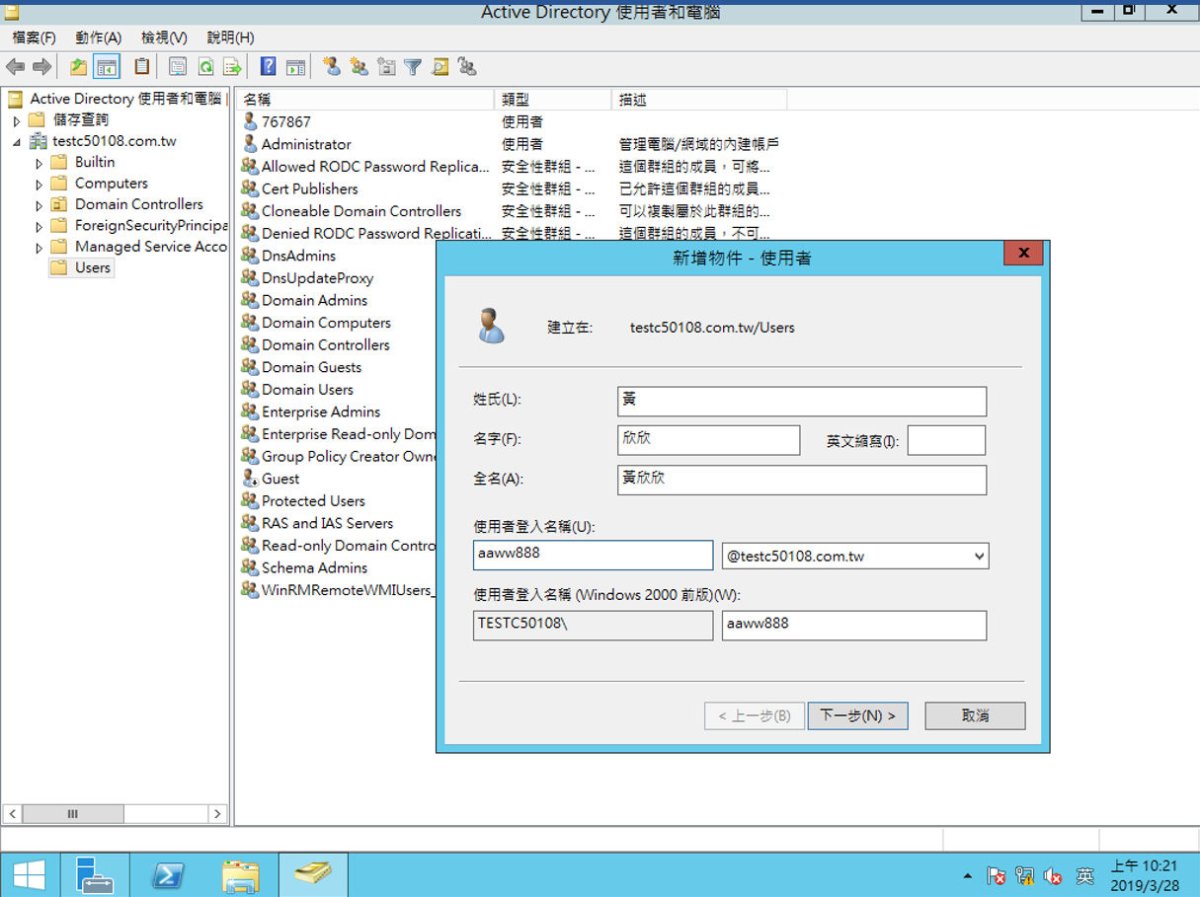The image size is (1200, 897).
Task: Click the Export List toolbar icon
Action: coord(233,67)
